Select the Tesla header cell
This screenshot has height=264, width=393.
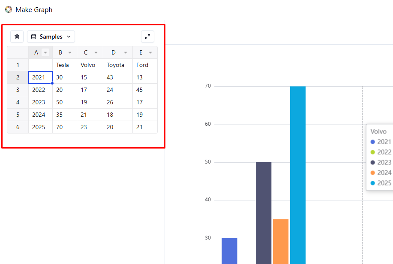tap(65, 65)
